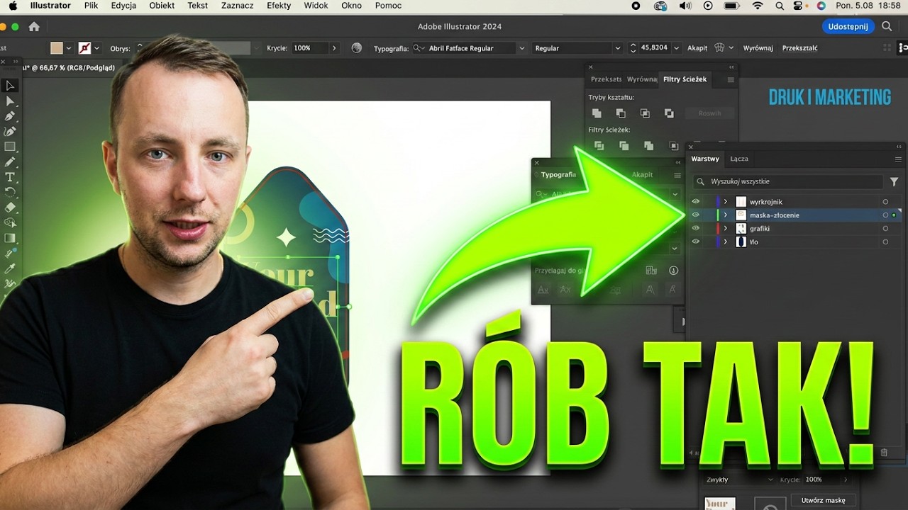Select the Pen tool
Viewport: 908px width, 510px height.
pos(10,116)
